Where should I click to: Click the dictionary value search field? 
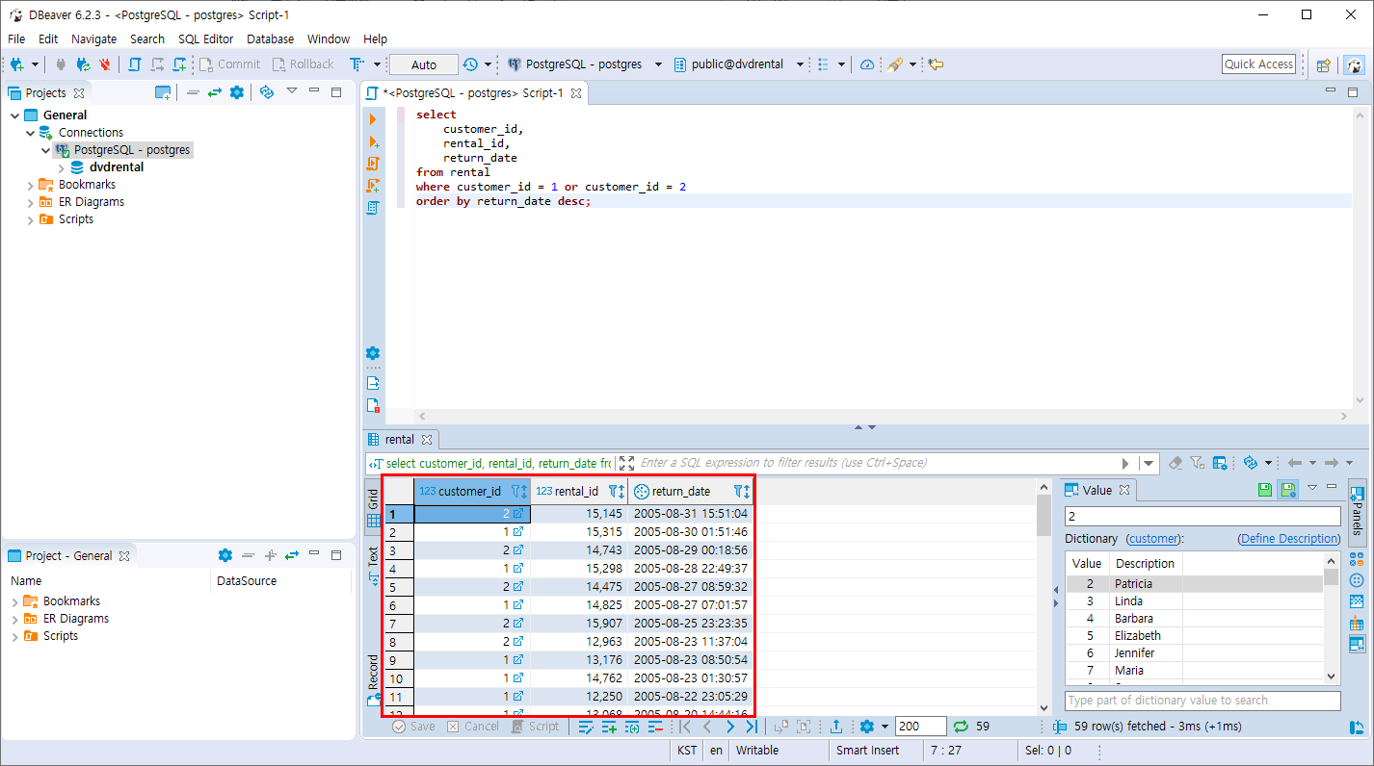pos(1202,701)
